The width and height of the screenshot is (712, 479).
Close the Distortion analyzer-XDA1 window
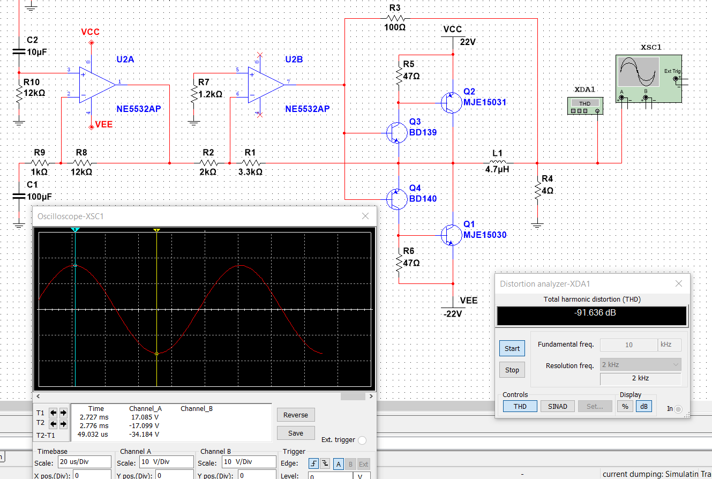coord(679,284)
